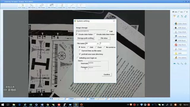Click the clock showing 16:13

(x=186, y=105)
